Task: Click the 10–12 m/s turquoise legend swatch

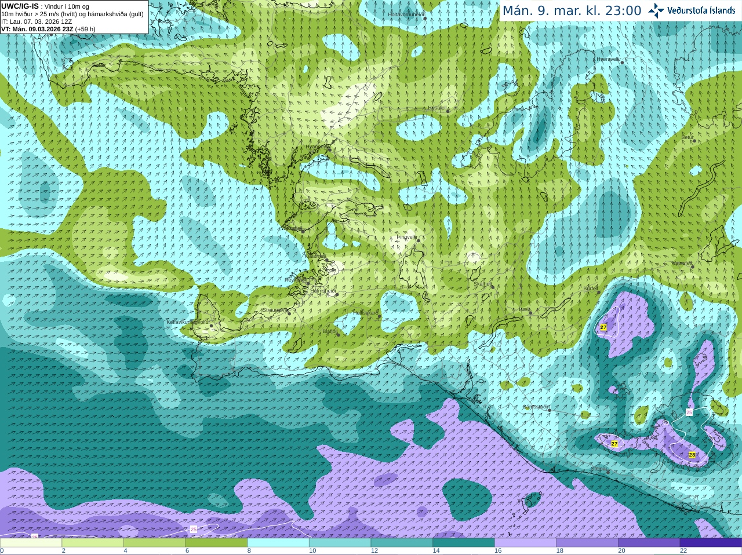Action: coord(340,543)
